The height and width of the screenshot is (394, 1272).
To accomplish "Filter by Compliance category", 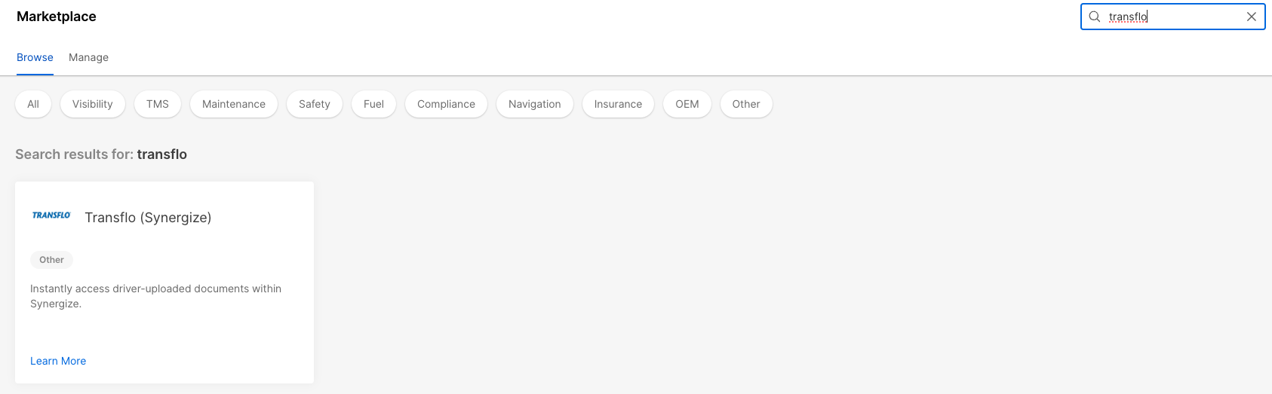I will [x=446, y=104].
